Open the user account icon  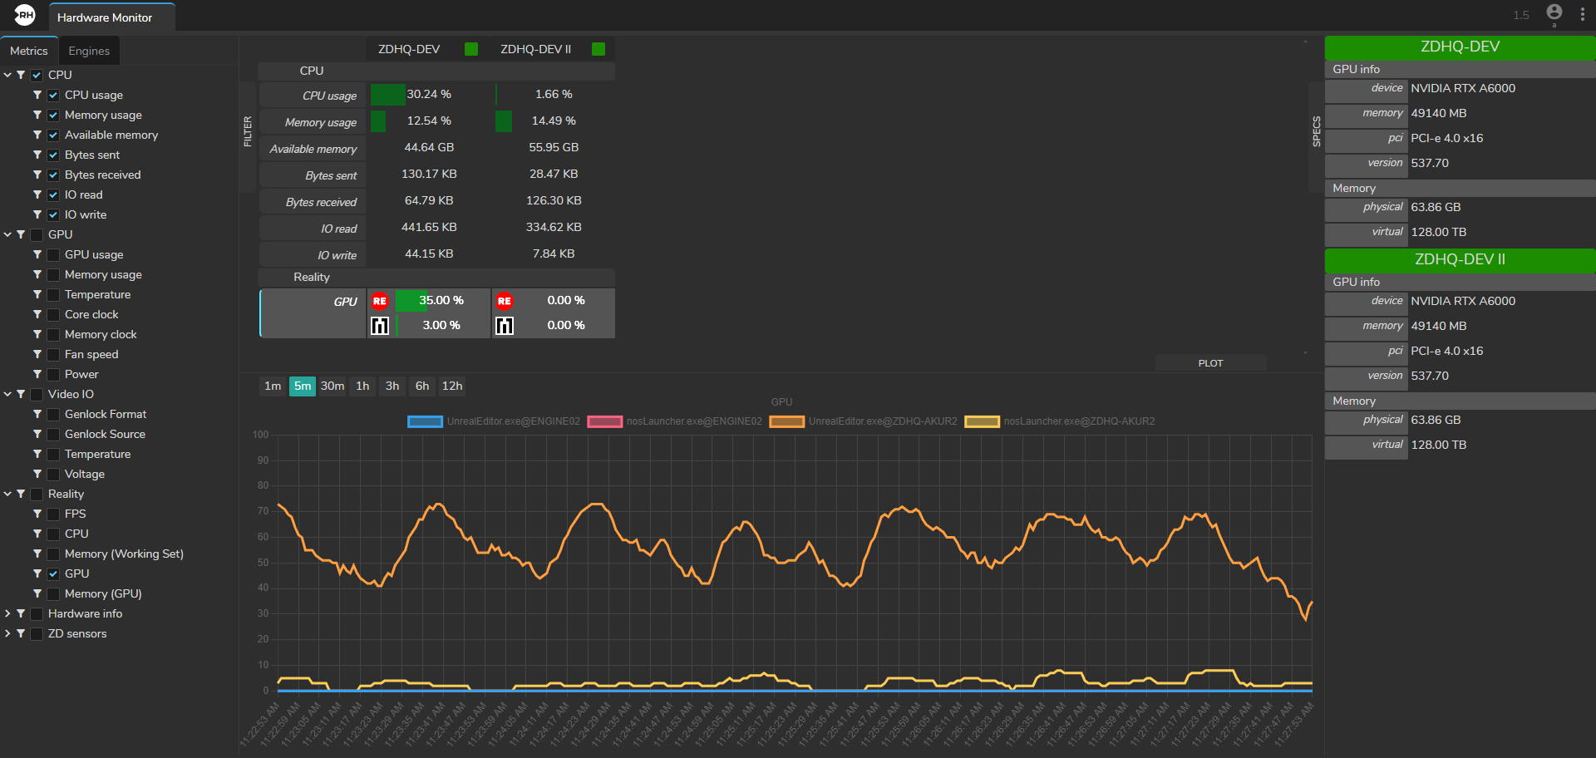point(1554,12)
